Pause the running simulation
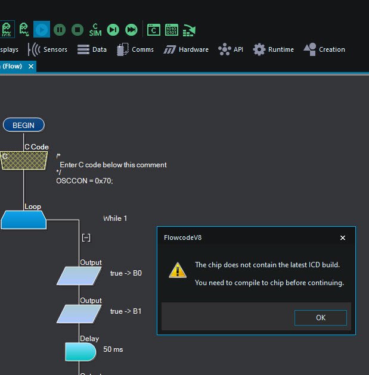Screen dimensions: 369x375 point(60,29)
